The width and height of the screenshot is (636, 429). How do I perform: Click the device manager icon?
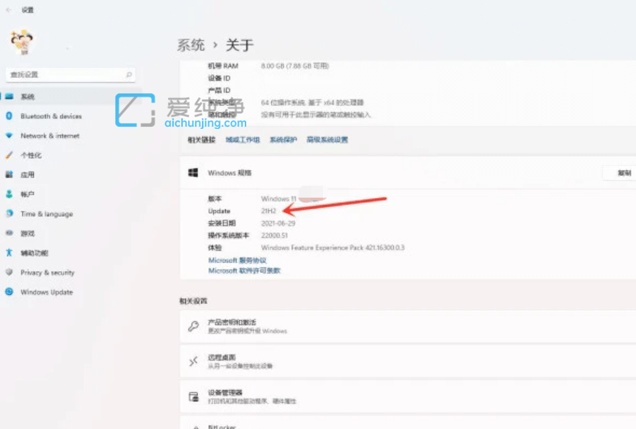[193, 397]
